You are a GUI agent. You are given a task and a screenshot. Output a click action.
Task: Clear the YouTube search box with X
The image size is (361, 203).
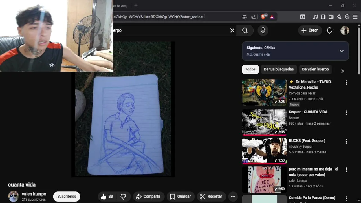point(232,30)
